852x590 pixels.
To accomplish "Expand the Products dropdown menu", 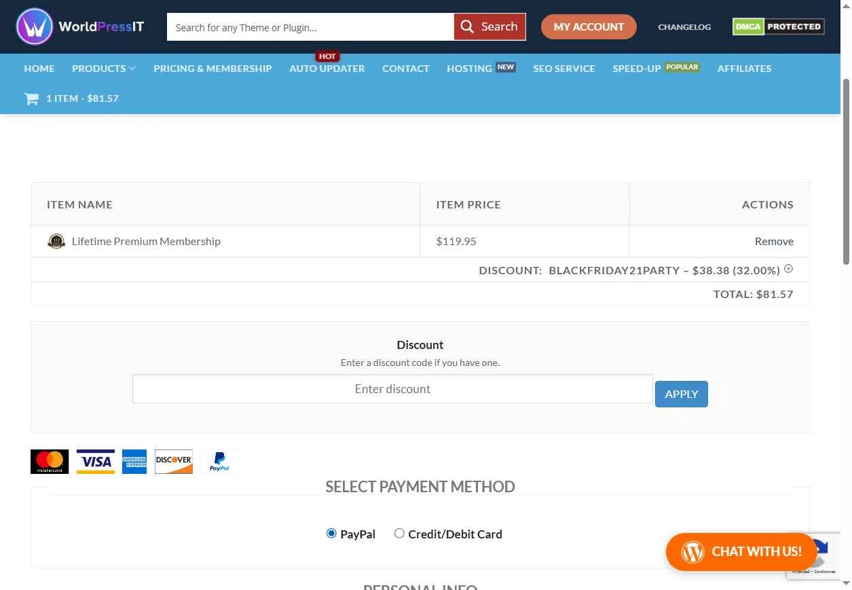I will [104, 69].
